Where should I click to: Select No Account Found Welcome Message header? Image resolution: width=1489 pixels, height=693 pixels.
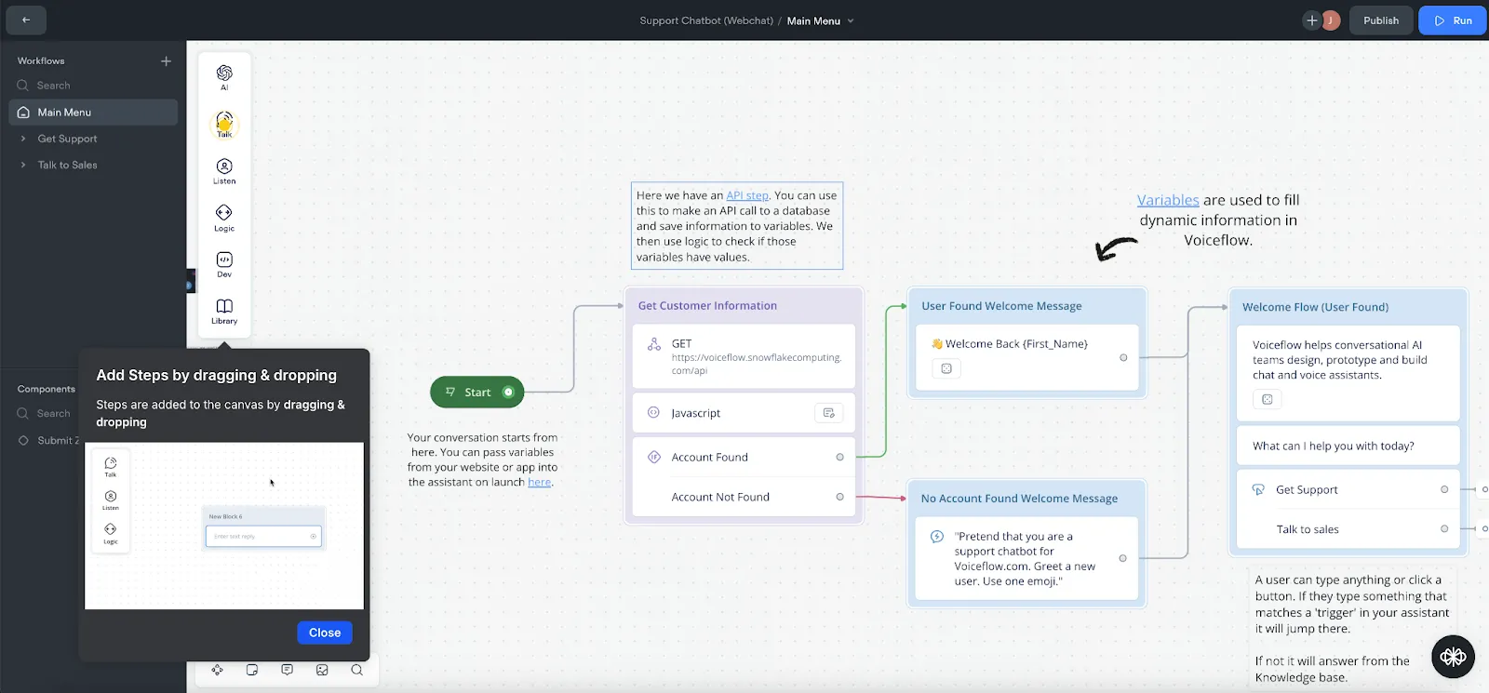coord(1019,499)
